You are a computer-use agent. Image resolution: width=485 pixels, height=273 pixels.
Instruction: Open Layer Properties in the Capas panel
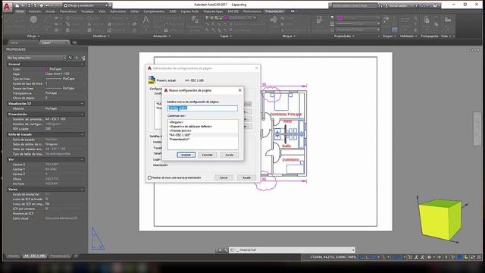[195, 20]
